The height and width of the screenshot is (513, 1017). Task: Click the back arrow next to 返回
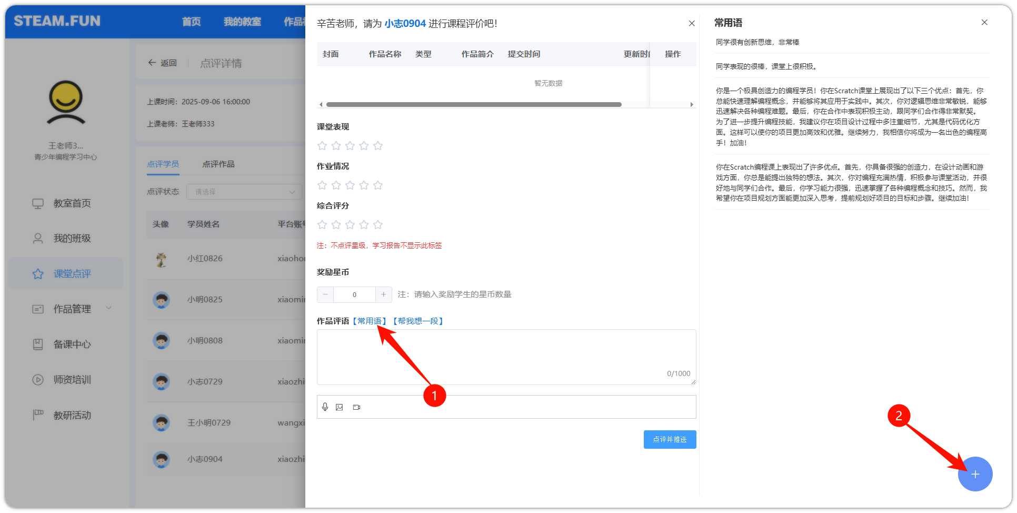click(152, 63)
